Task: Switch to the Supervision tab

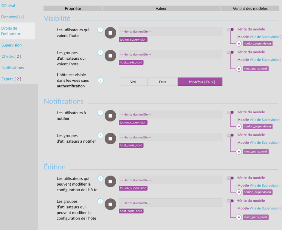Action: (12, 45)
